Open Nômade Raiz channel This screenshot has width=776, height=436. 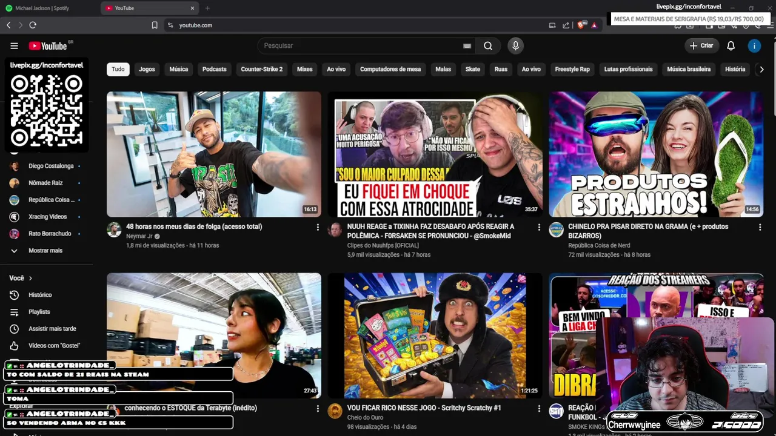pyautogui.click(x=46, y=183)
